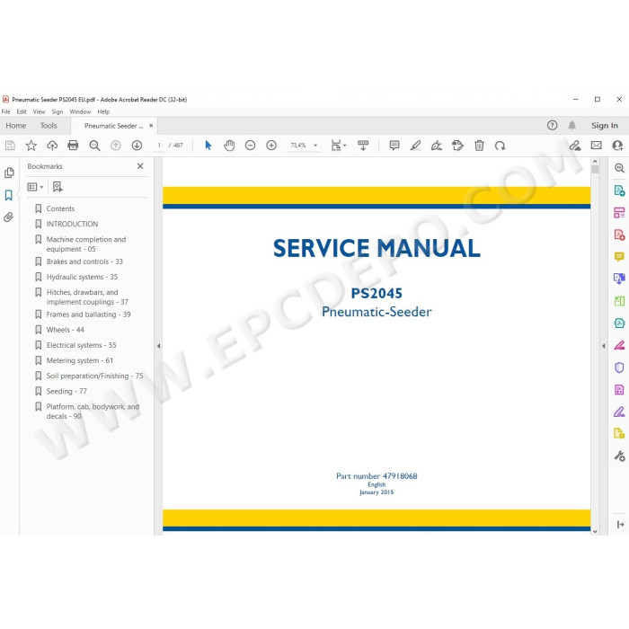
Task: Open the sign document pen tool
Action: [437, 146]
